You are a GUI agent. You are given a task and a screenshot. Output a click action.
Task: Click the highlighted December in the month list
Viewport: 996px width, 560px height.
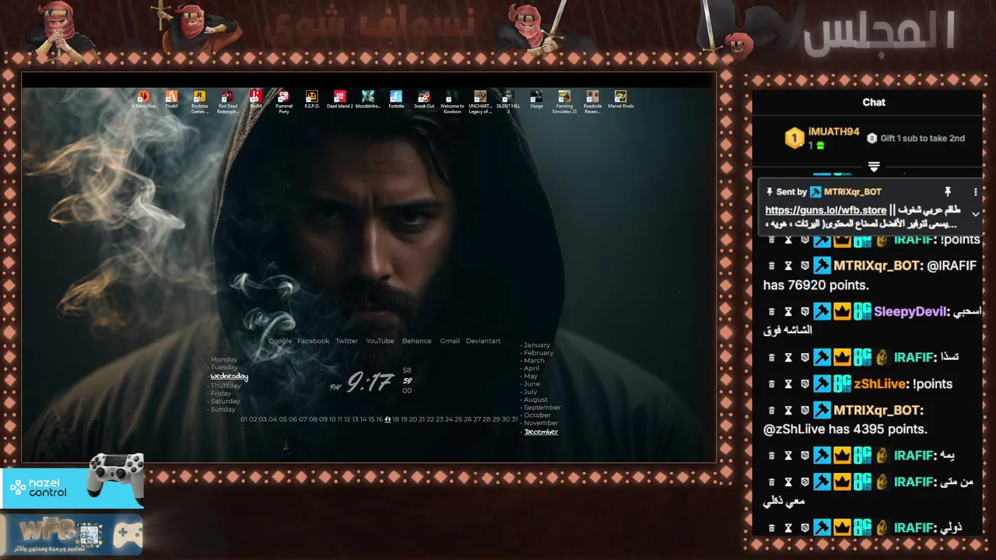pyautogui.click(x=541, y=432)
